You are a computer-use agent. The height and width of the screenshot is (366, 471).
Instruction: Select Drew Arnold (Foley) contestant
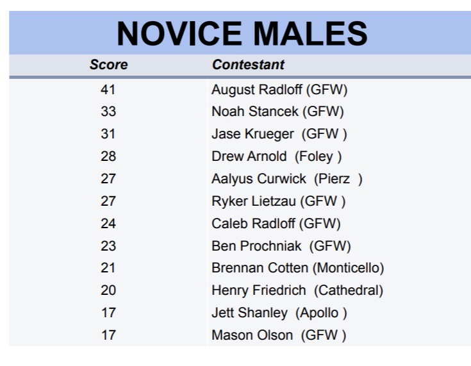pos(277,156)
